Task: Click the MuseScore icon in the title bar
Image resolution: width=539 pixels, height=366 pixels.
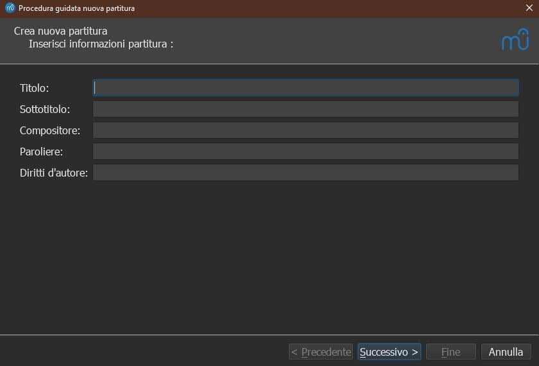Action: coord(10,8)
